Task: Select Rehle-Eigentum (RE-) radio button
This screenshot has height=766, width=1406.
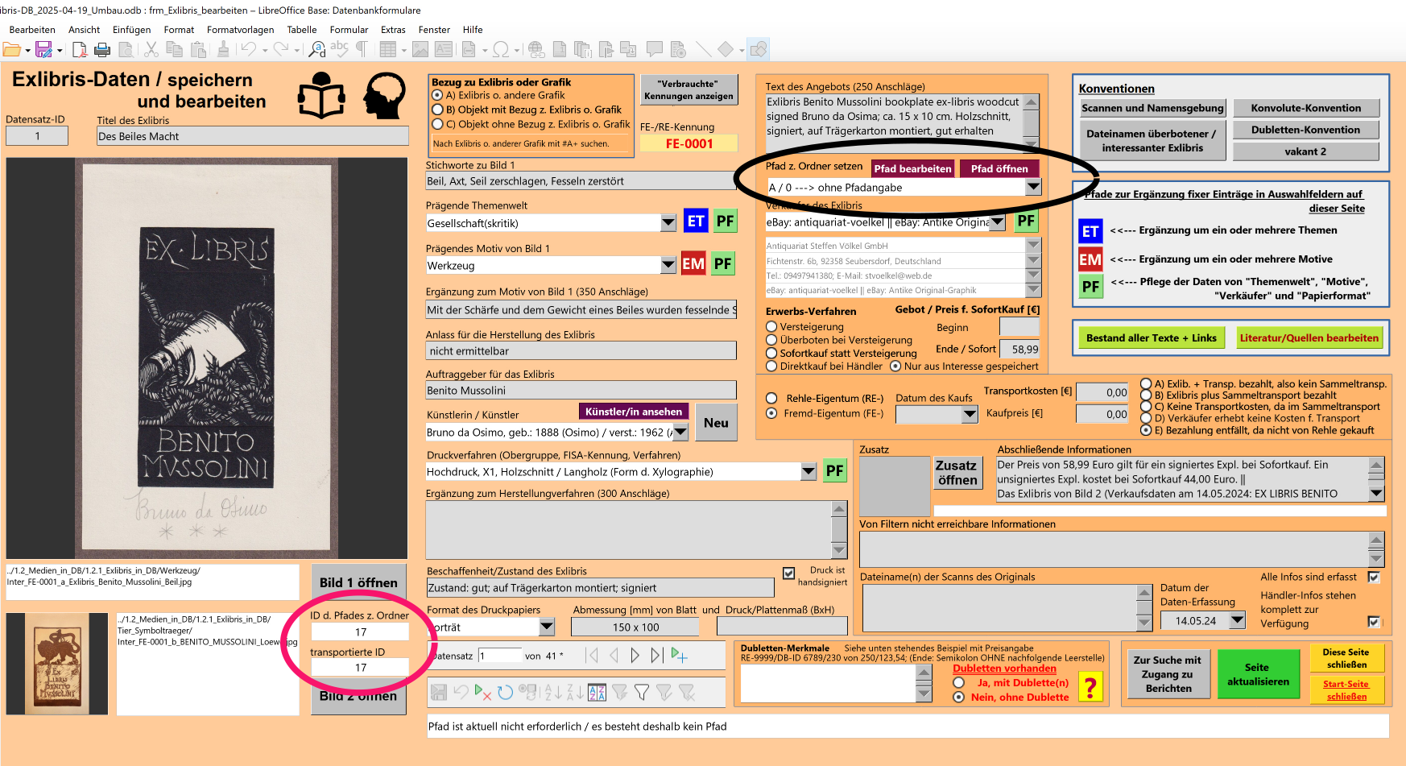Action: pos(771,398)
